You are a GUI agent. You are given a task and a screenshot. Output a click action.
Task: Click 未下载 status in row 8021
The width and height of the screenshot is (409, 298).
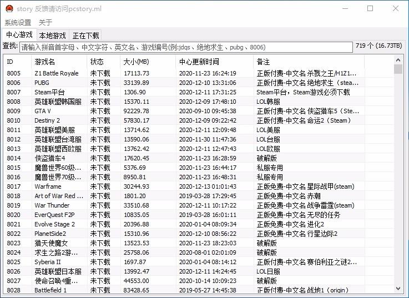pyautogui.click(x=100, y=224)
